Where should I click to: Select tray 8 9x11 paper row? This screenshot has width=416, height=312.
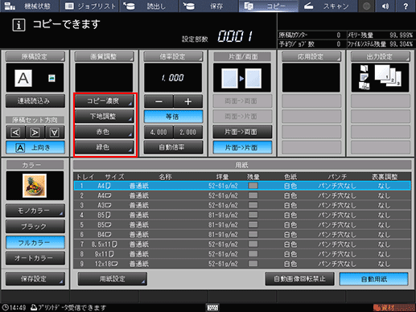pyautogui.click(x=242, y=254)
